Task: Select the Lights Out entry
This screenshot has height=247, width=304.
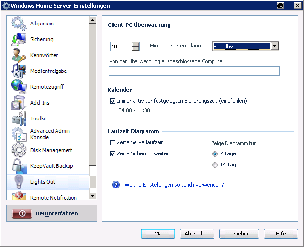Action: [x=48, y=182]
